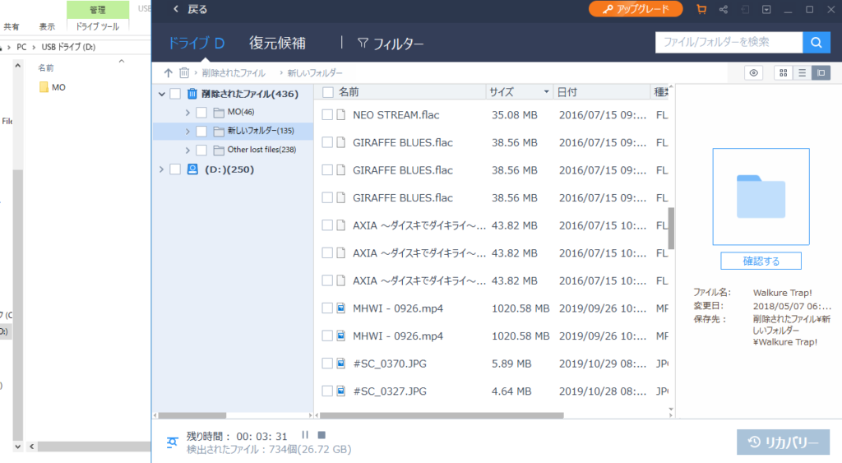Open the 復元候補 tab

pos(277,44)
